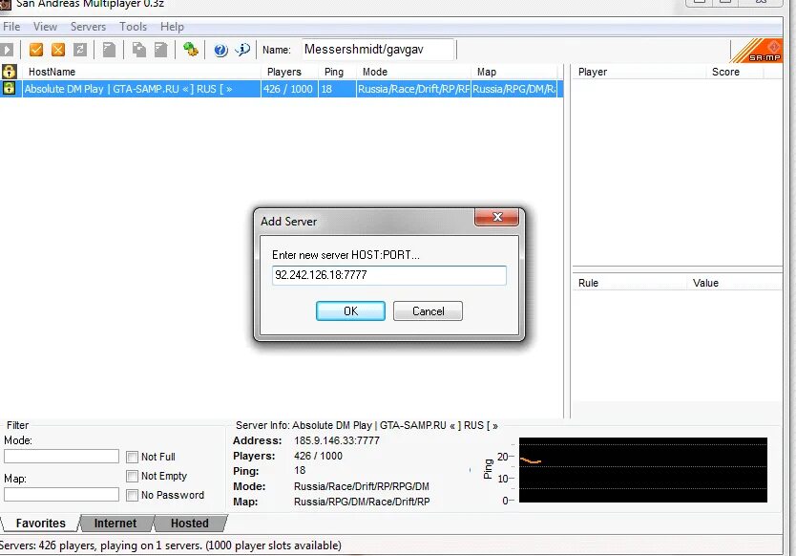Image resolution: width=796 pixels, height=556 pixels.
Task: Click the player Name input field
Action: [377, 50]
